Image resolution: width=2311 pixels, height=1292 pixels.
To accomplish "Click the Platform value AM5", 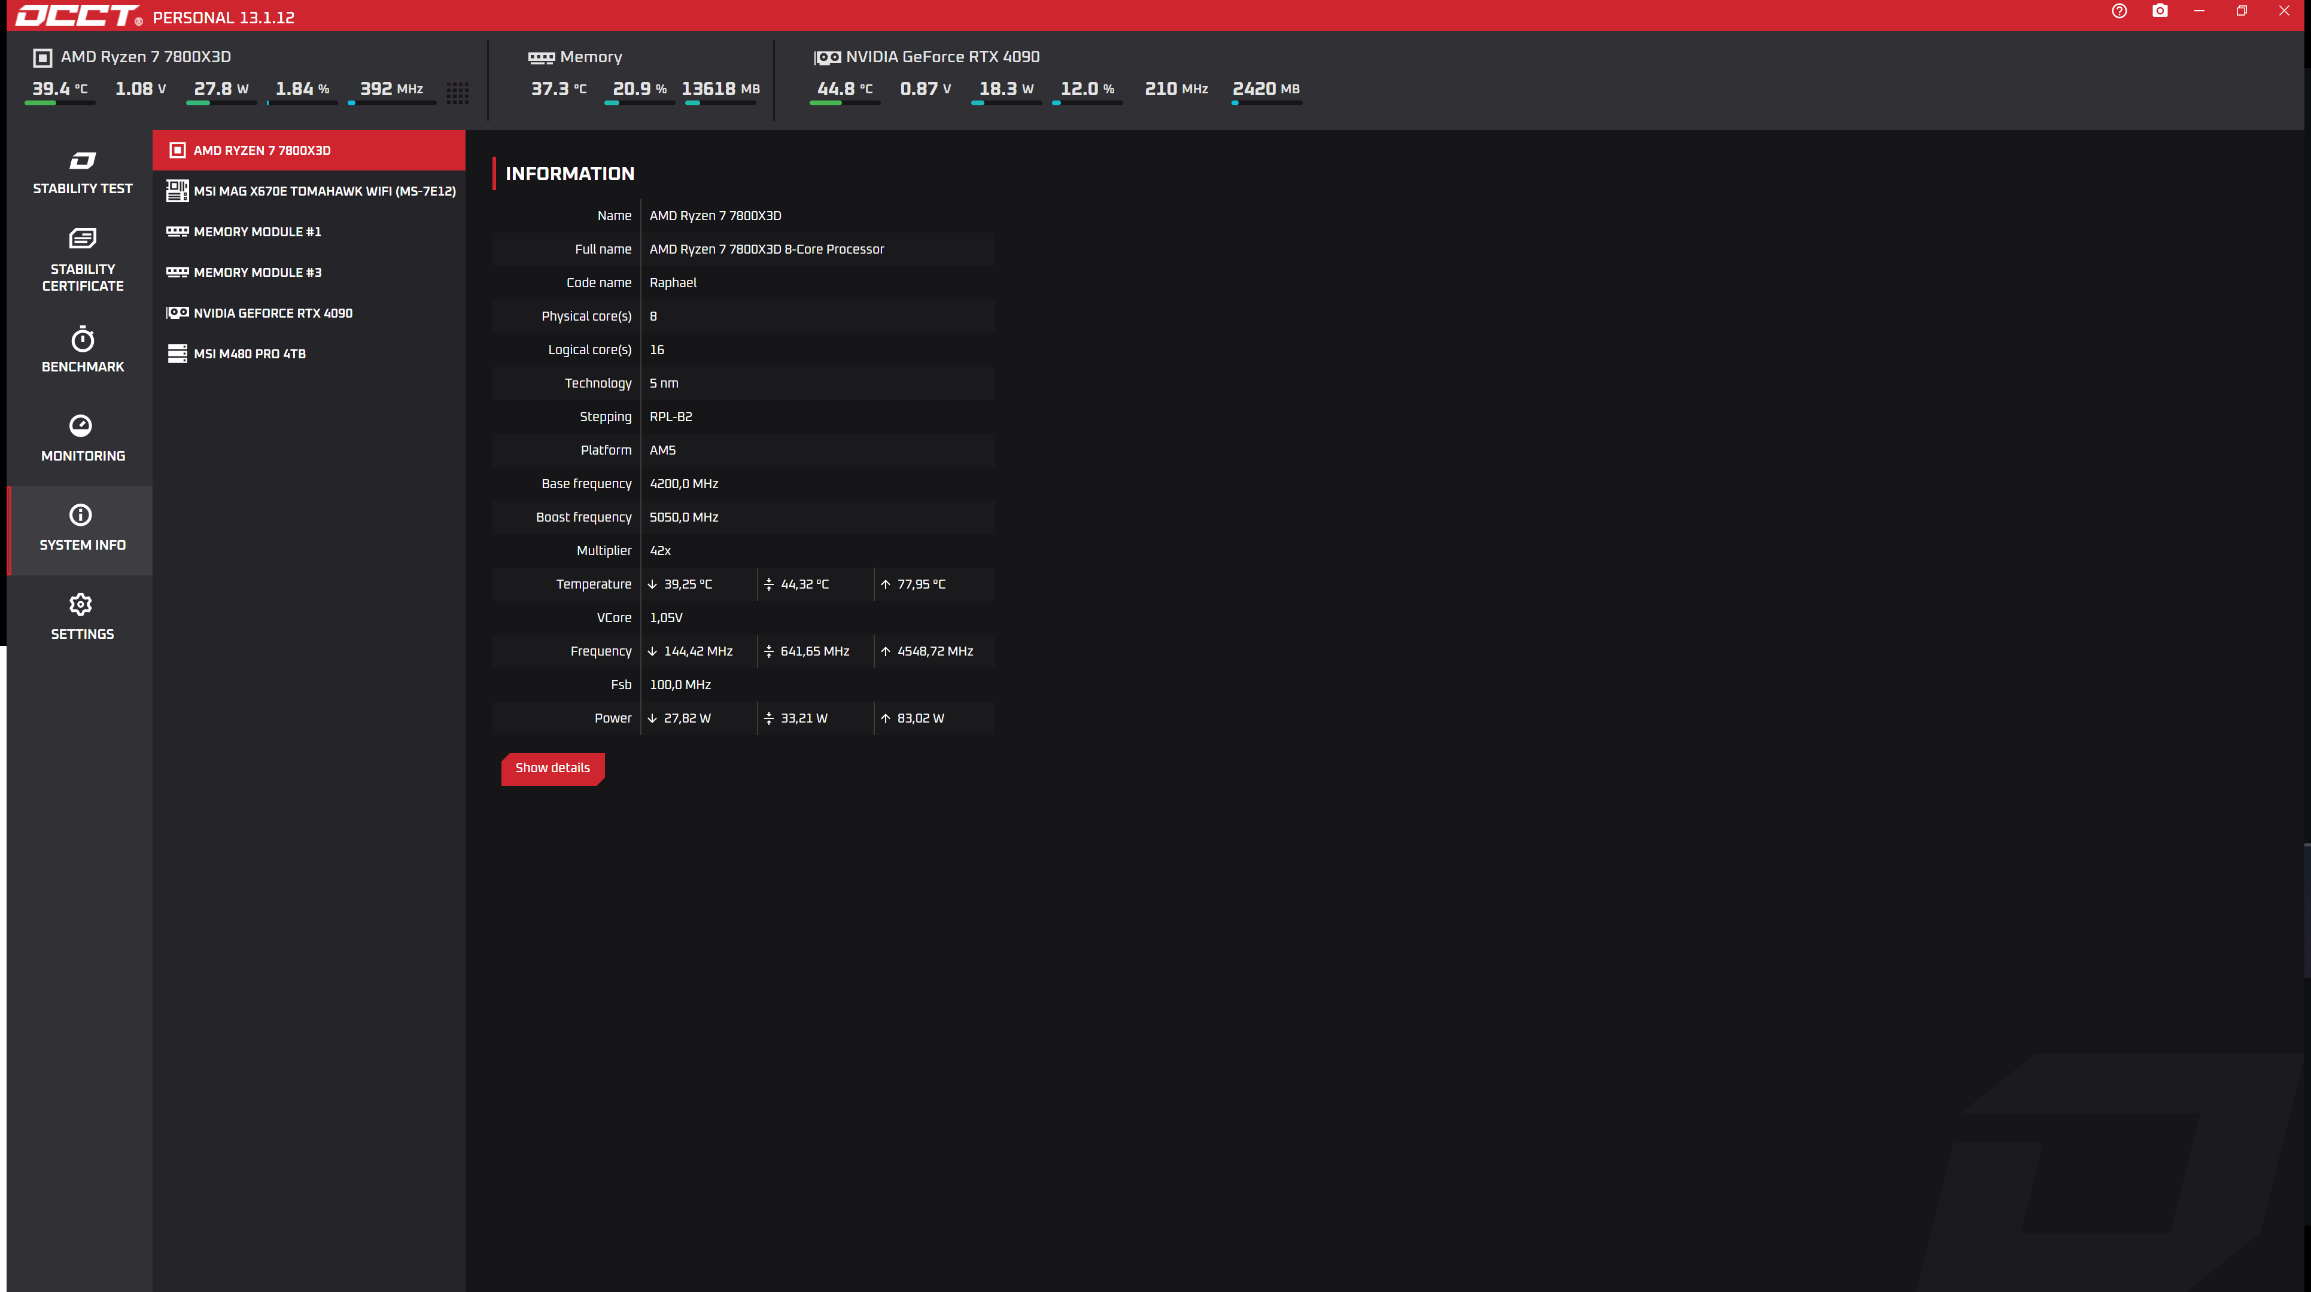I will coord(662,450).
